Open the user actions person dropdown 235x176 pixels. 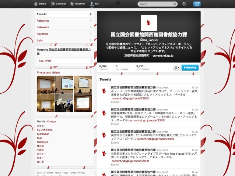click(x=177, y=68)
